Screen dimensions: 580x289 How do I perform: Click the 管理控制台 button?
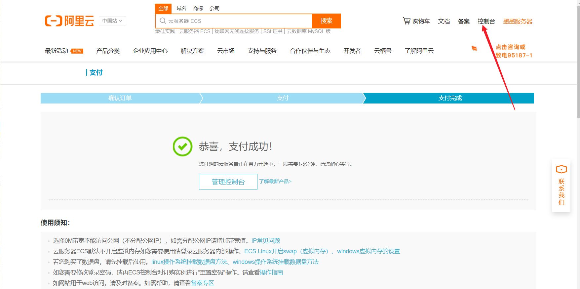(228, 182)
